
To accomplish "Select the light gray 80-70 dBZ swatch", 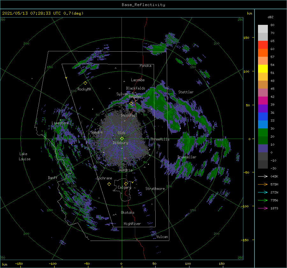I will tap(263, 29).
